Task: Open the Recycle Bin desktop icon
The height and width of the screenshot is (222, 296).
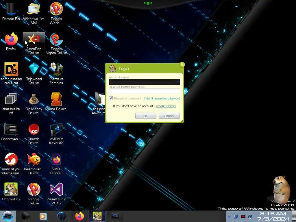Action: point(11,11)
